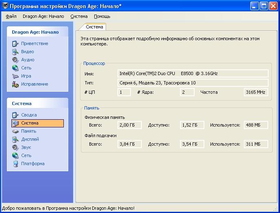
Task: Open the Файл menu
Action: click(x=11, y=16)
